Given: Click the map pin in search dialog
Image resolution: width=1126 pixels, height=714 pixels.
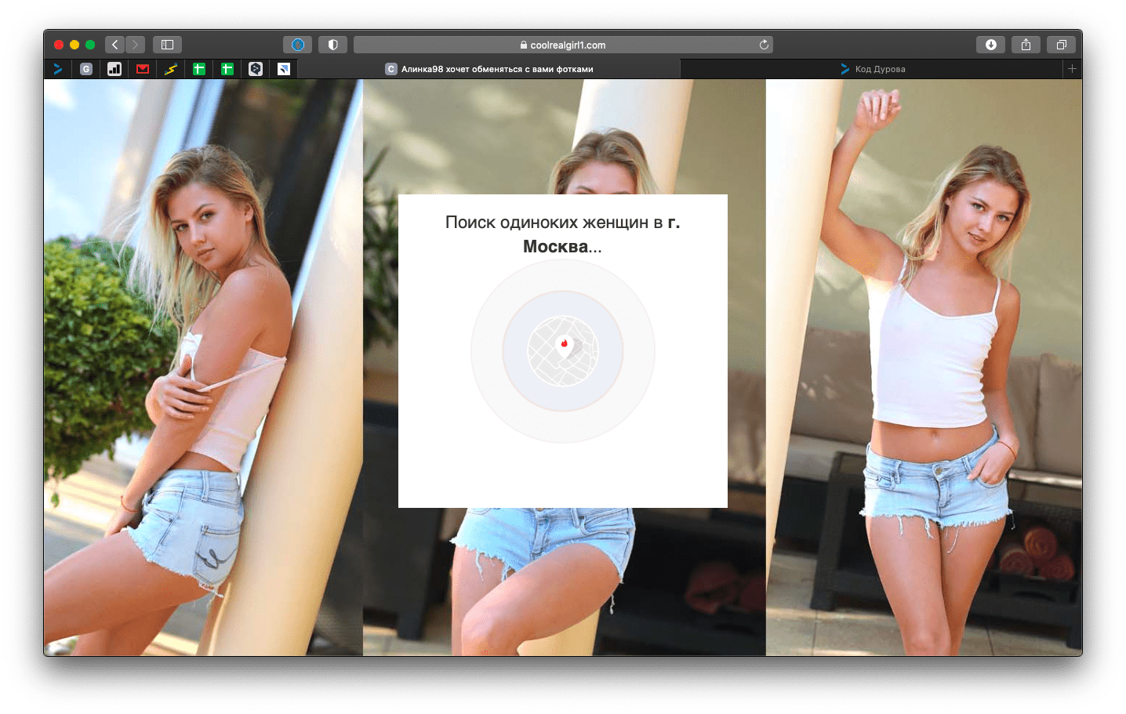Looking at the screenshot, I should (564, 345).
